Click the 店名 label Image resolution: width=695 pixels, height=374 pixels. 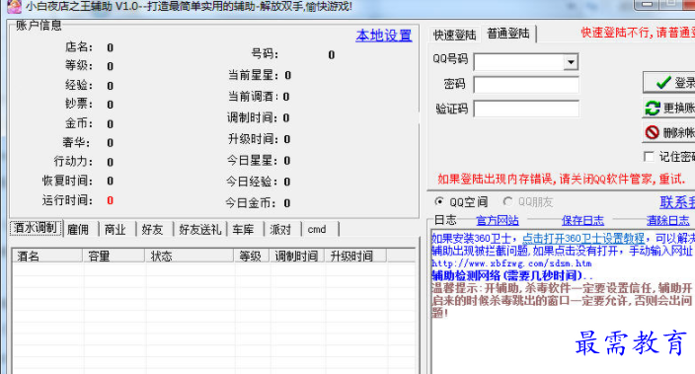click(x=79, y=46)
